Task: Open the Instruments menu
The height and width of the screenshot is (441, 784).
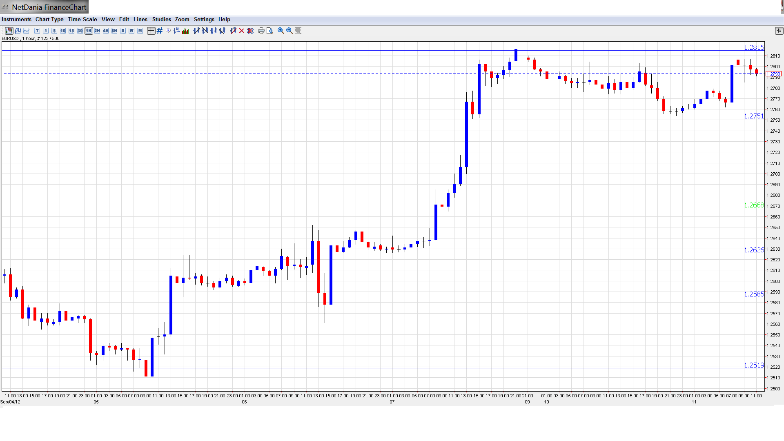Action: (16, 19)
